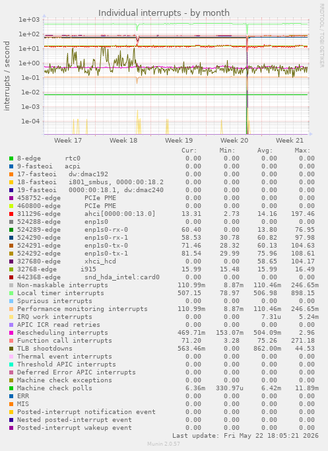328x451 pixels.
Task: Click the RRDTOOL / TOBI OETIKER watermark
Action: pos(321,36)
